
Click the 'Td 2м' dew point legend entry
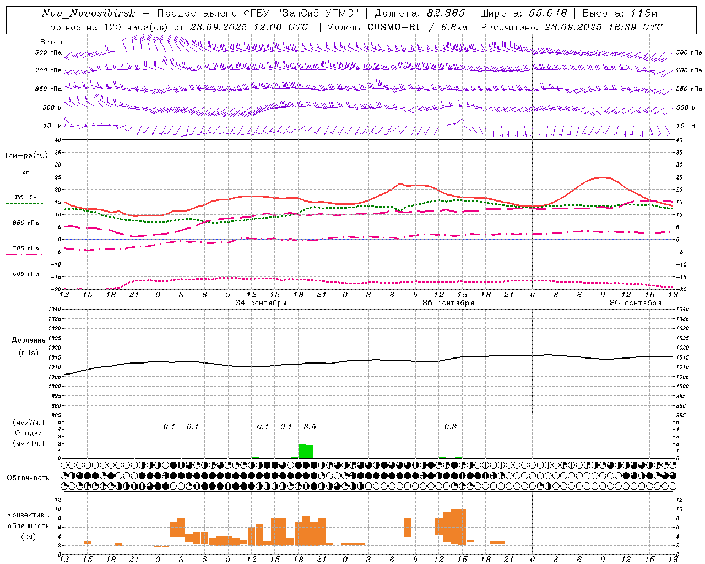26,197
